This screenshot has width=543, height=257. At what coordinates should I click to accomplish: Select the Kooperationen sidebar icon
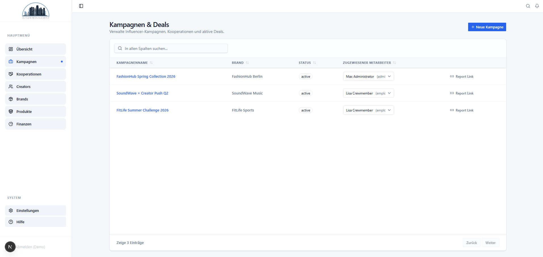pyautogui.click(x=10, y=74)
